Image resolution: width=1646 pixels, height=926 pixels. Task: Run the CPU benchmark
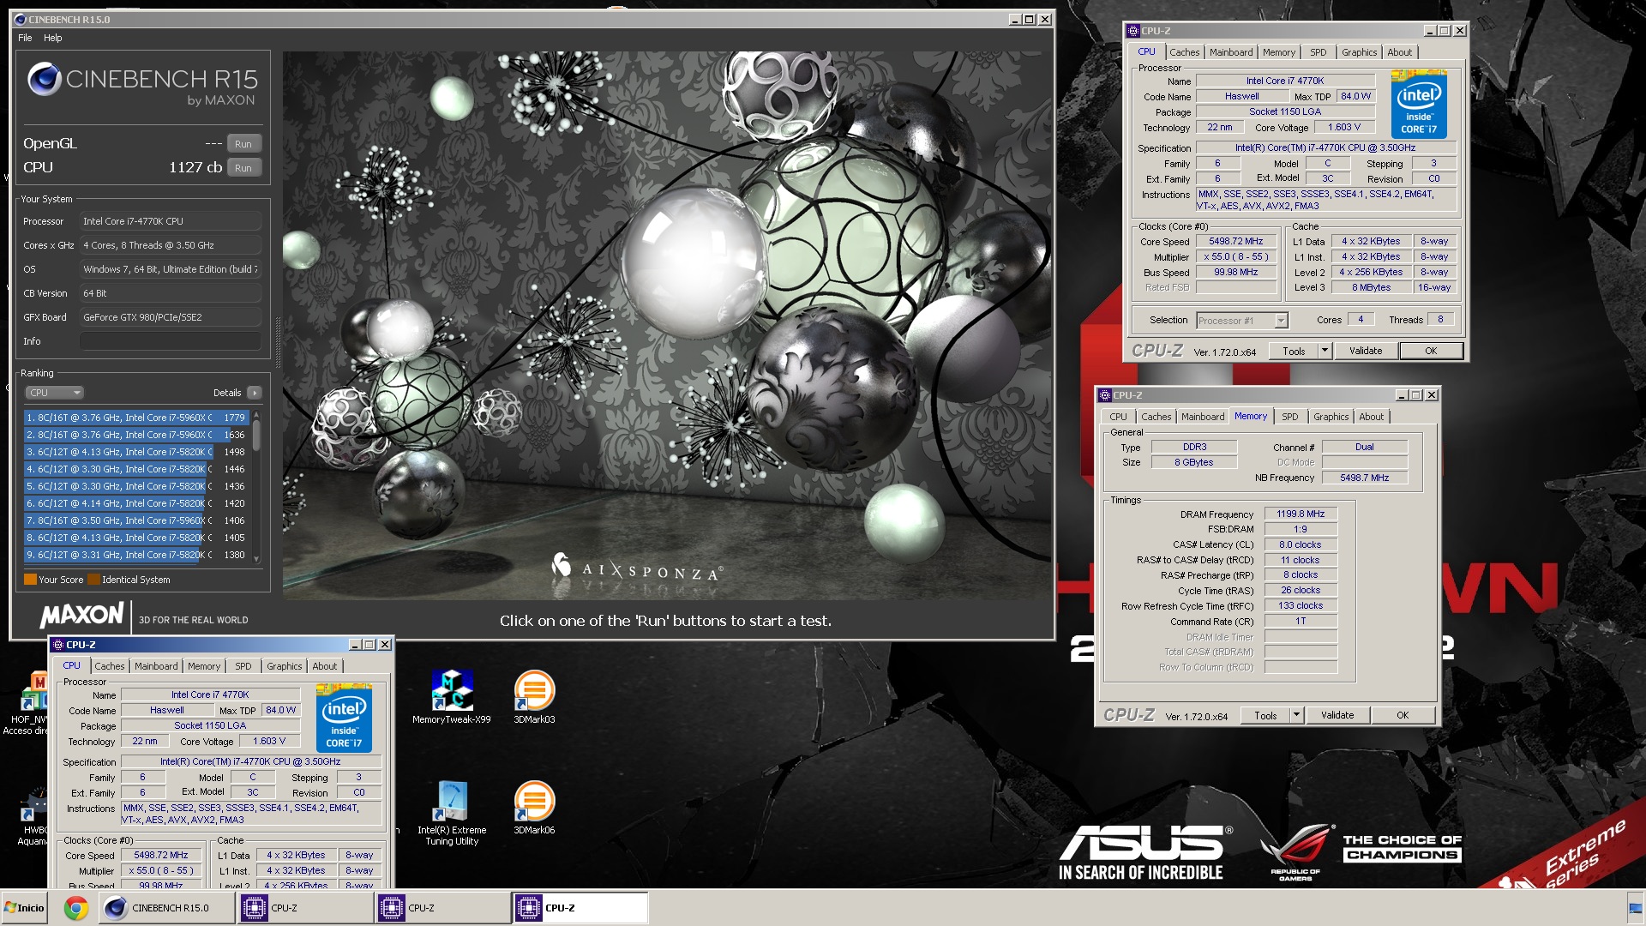pos(243,168)
